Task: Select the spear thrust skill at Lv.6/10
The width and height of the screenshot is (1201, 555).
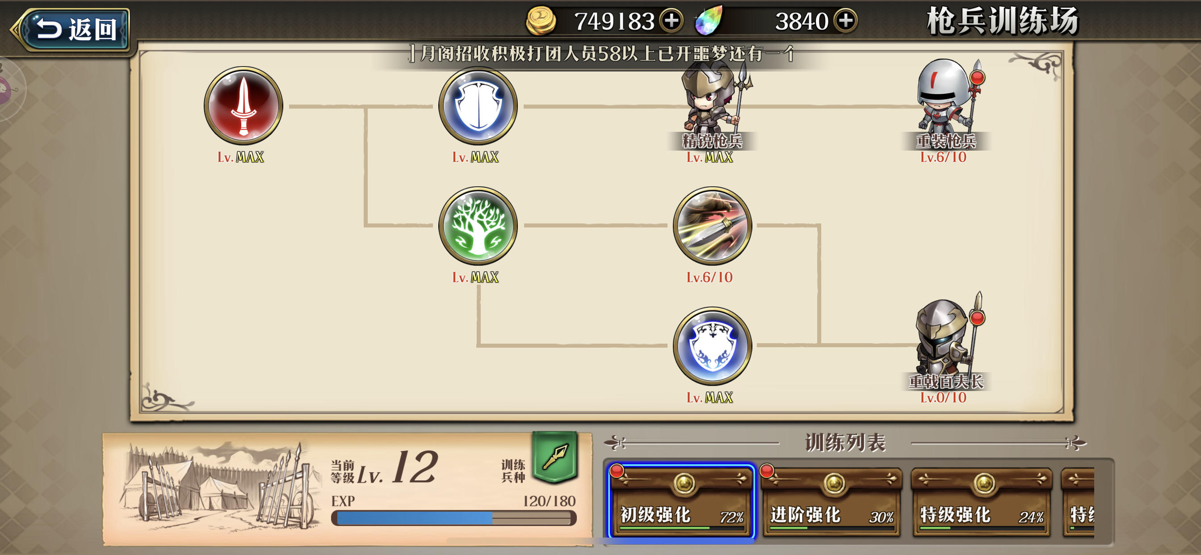Action: [x=712, y=226]
